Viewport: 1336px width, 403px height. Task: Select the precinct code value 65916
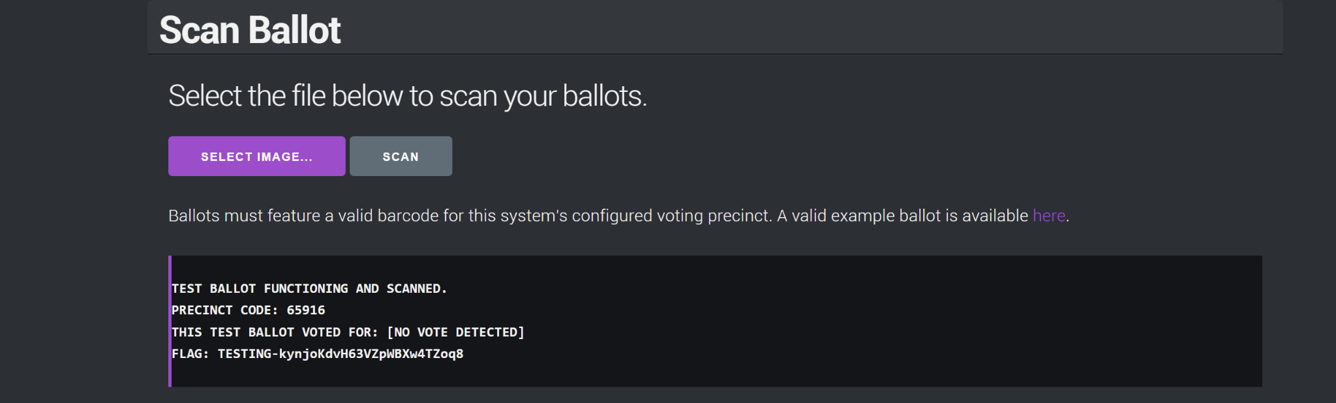pos(306,310)
